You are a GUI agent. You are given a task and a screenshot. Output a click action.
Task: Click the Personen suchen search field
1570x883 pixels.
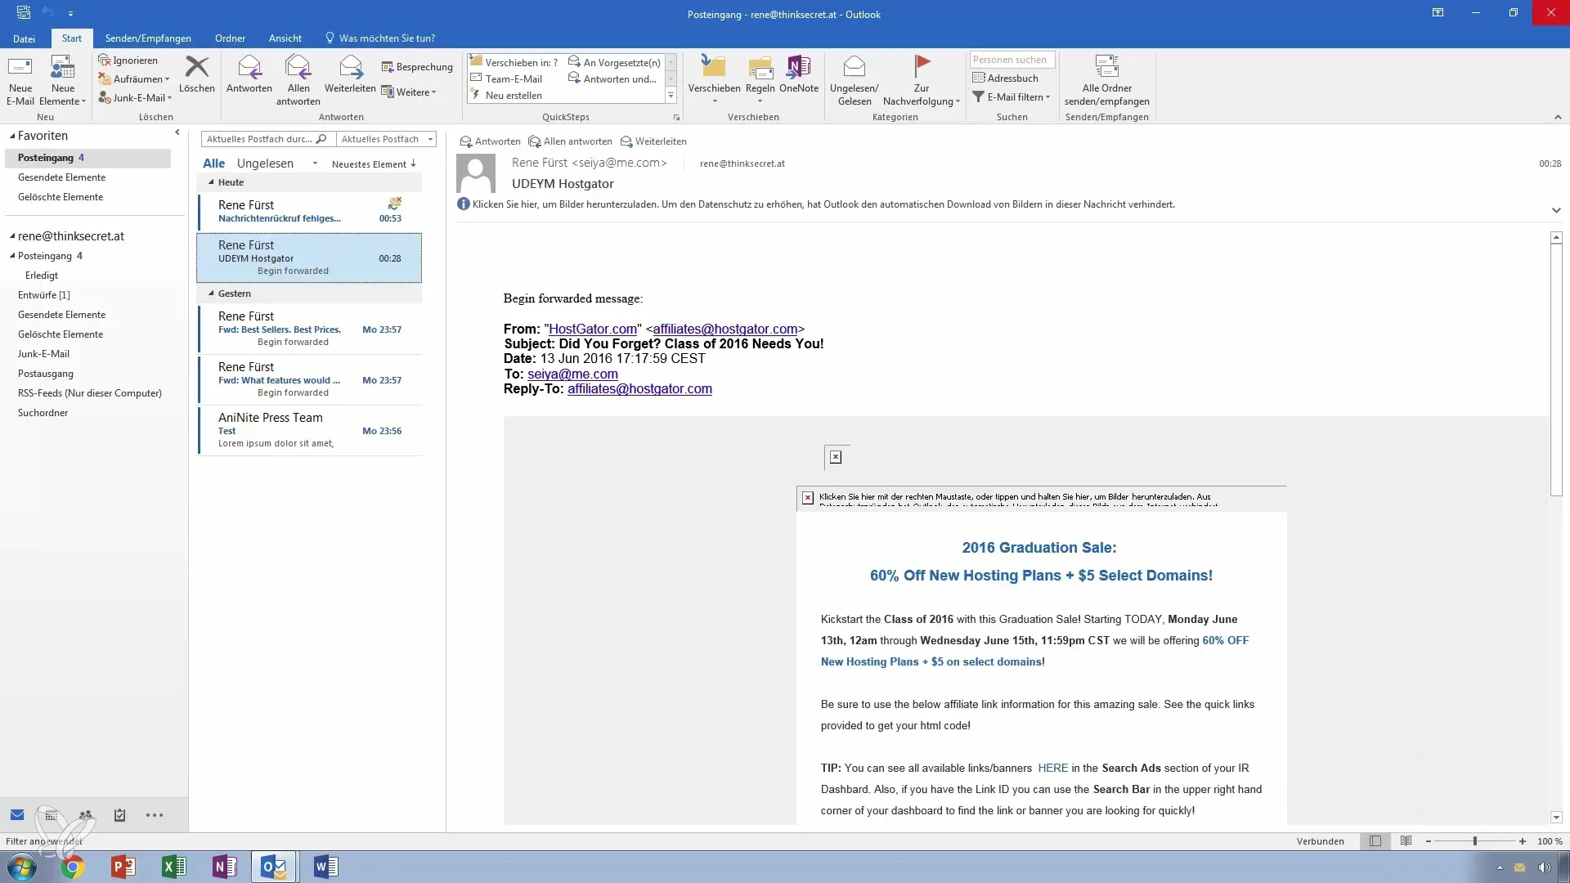[x=1012, y=60]
